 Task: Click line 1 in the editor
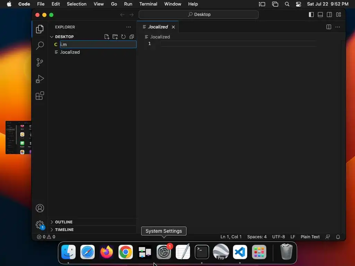(238, 44)
